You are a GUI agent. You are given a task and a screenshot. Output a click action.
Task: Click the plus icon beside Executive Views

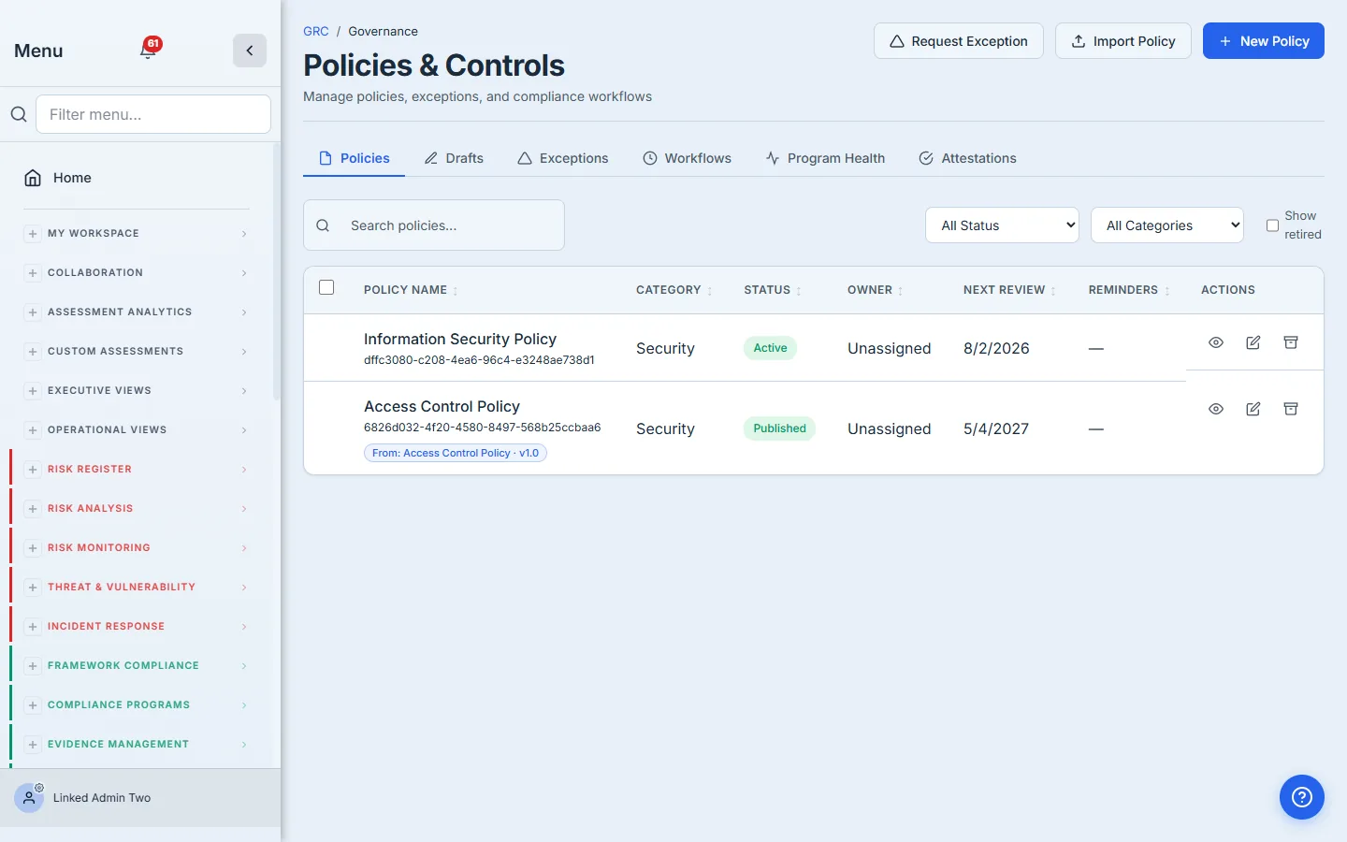pos(33,391)
